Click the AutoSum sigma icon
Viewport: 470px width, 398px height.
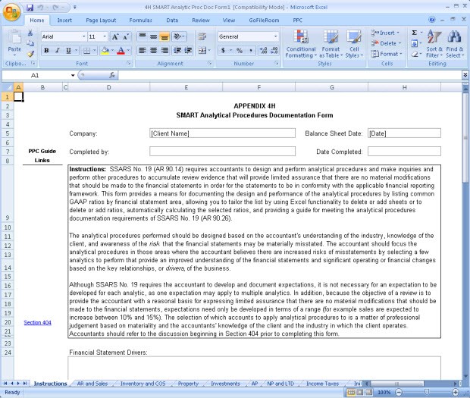coord(415,33)
